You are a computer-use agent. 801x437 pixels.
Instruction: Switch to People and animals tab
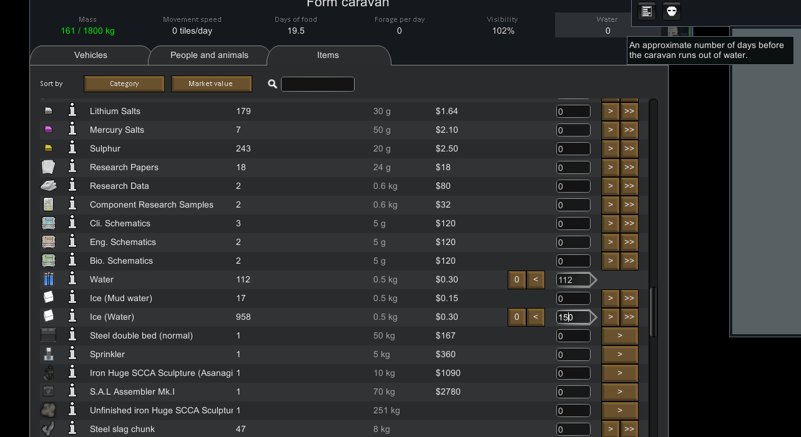click(209, 55)
